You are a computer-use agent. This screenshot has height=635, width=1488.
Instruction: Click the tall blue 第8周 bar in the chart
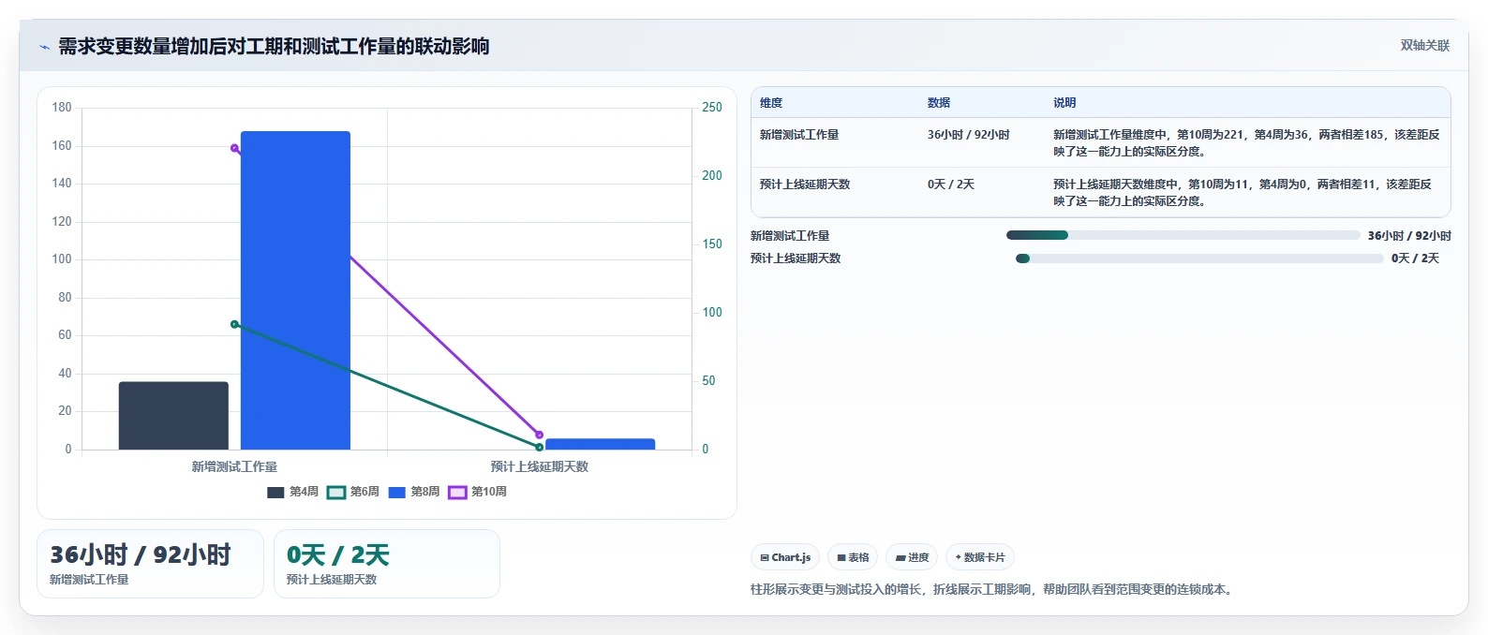click(295, 290)
